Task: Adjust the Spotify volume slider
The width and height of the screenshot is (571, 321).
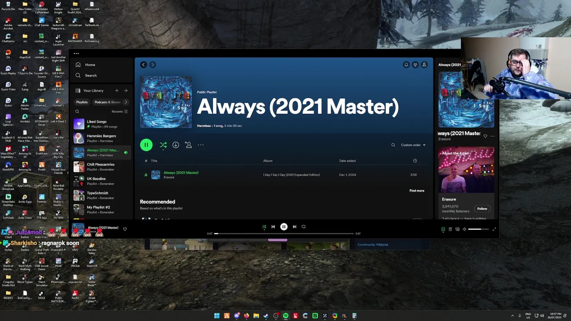Action: coord(478,229)
